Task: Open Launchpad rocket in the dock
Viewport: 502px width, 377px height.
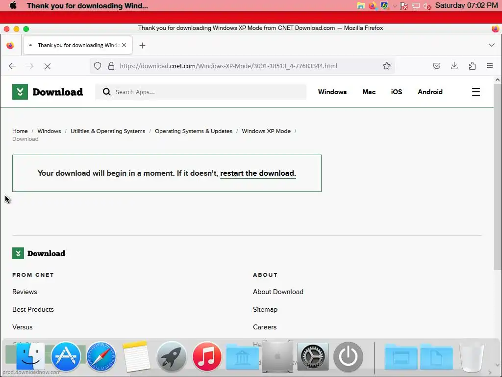Action: tap(171, 356)
